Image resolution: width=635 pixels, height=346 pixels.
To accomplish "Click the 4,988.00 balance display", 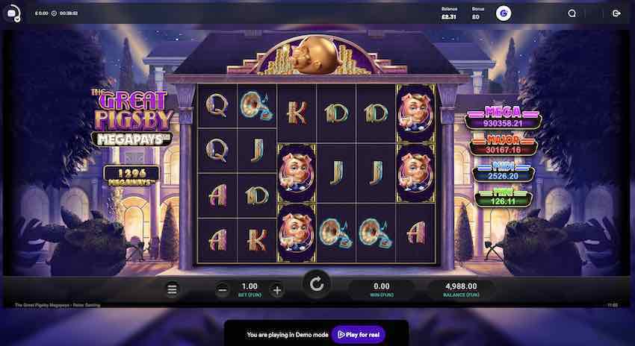I will 461,289.
